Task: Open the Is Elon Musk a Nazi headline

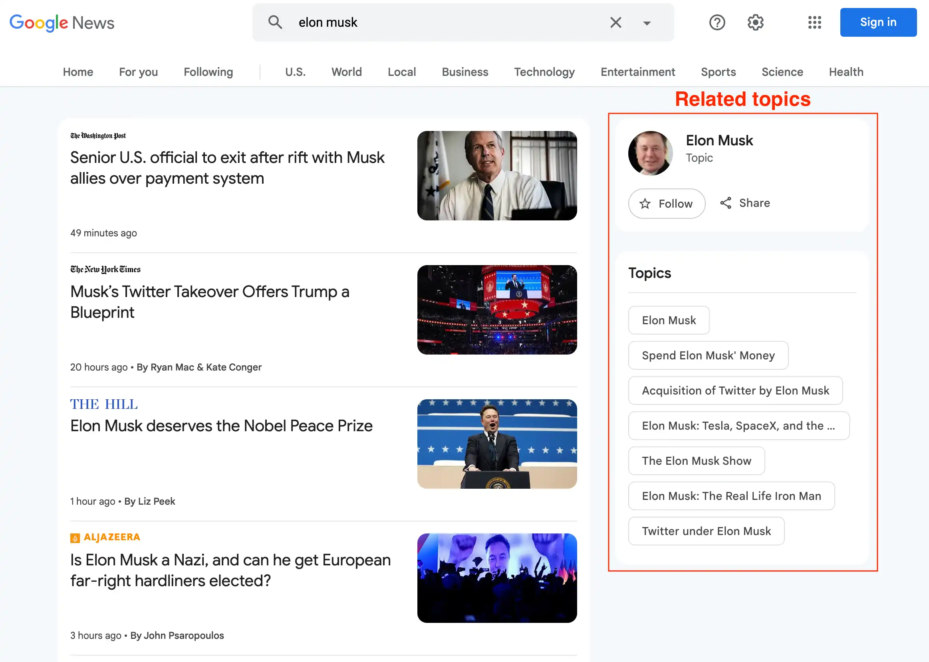Action: (x=230, y=570)
